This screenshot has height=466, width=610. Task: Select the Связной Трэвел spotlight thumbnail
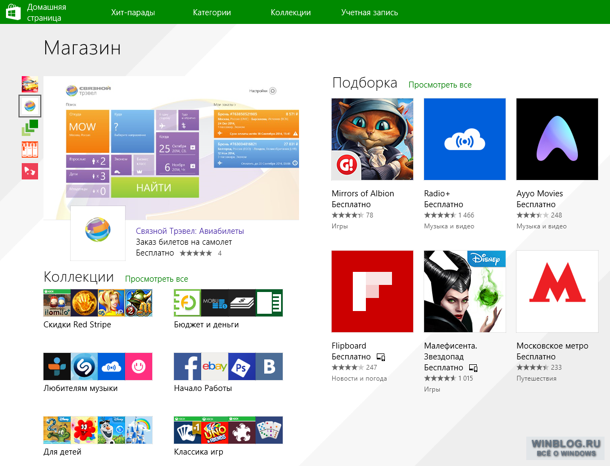(30, 106)
